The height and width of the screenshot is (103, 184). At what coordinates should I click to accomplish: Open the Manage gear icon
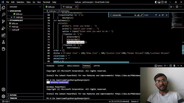click(3, 96)
